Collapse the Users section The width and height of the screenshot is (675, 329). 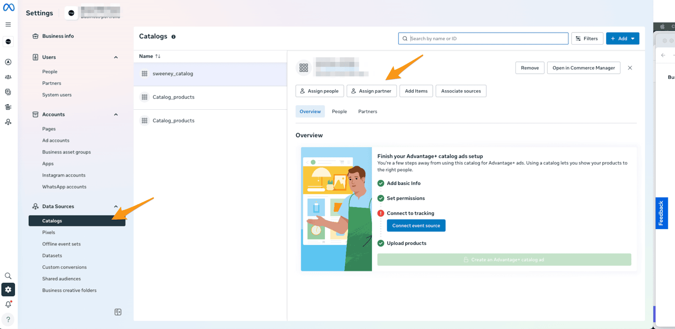pyautogui.click(x=116, y=57)
